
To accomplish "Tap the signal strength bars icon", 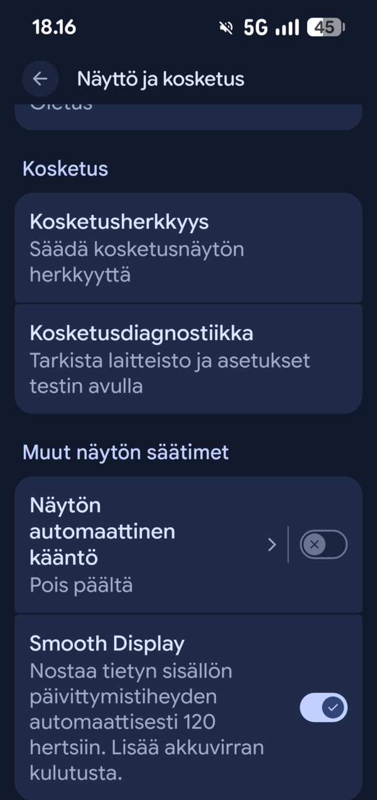I will point(287,27).
